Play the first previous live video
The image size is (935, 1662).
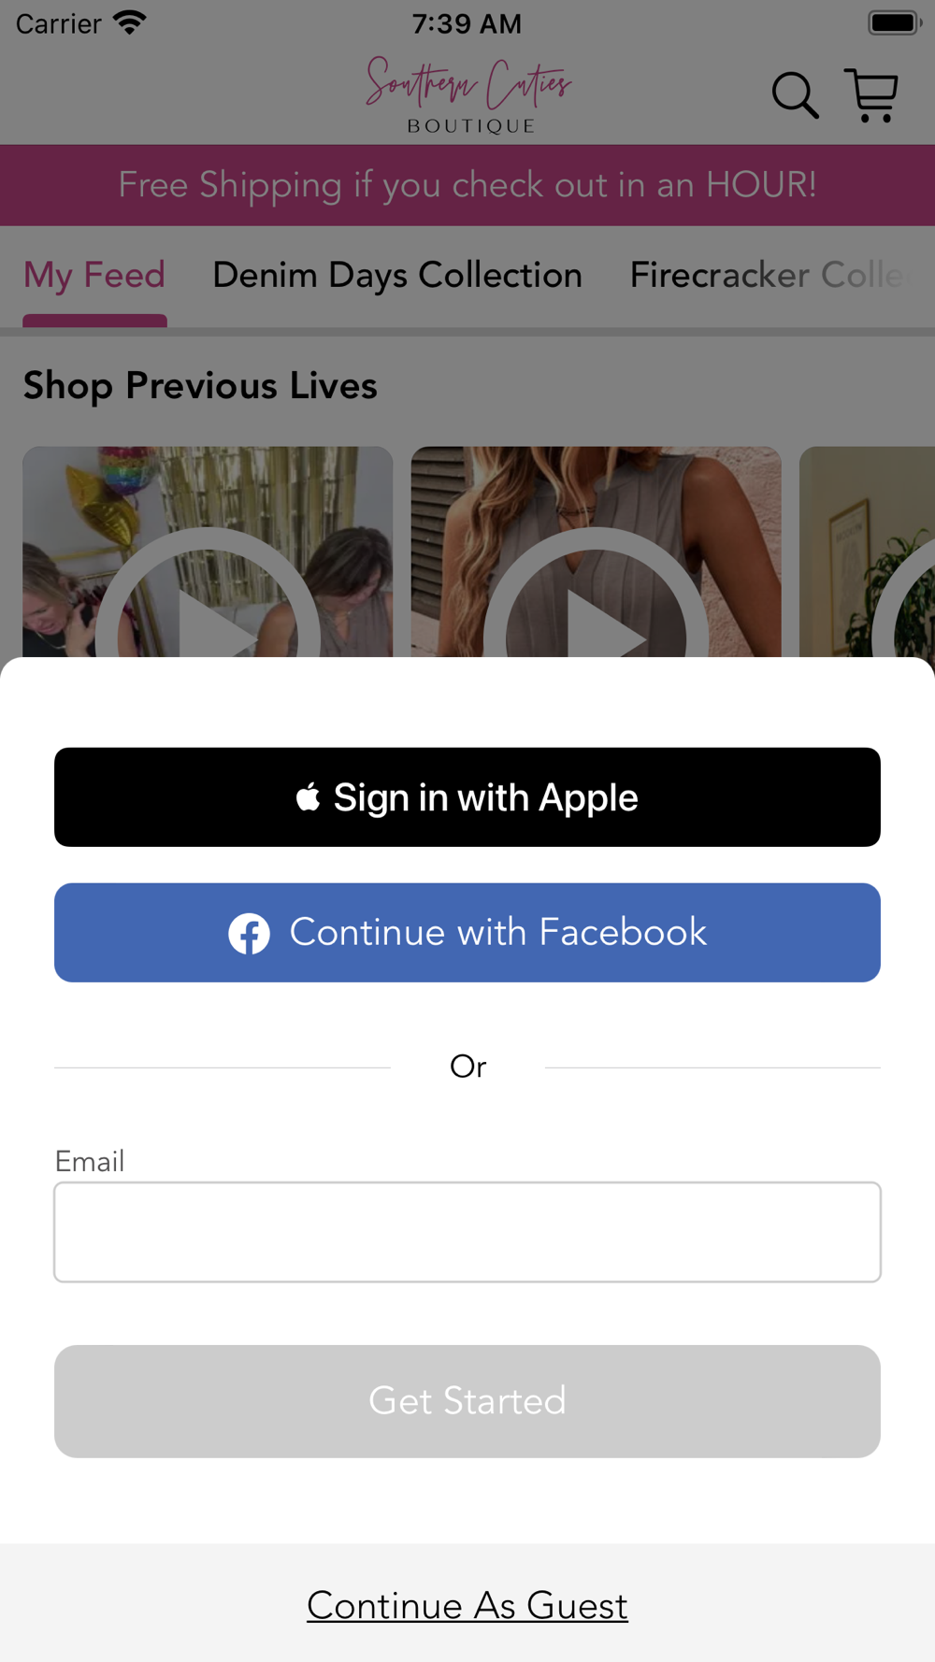tap(208, 552)
